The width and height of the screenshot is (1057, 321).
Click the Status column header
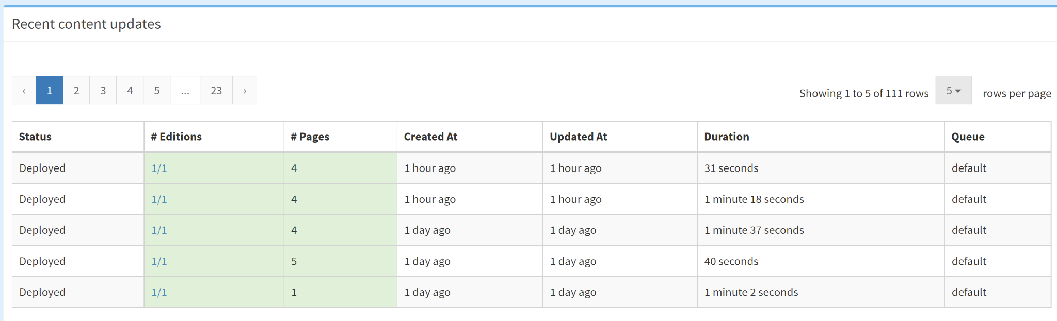pos(78,137)
